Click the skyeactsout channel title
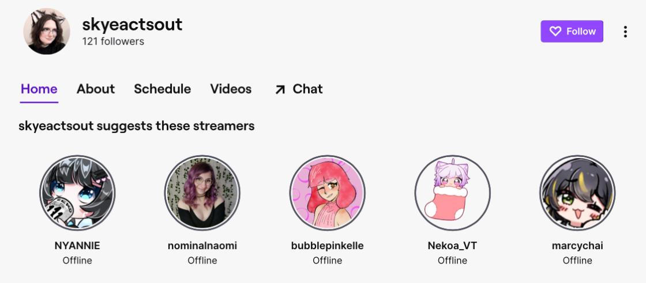The height and width of the screenshot is (283, 646). tap(132, 25)
